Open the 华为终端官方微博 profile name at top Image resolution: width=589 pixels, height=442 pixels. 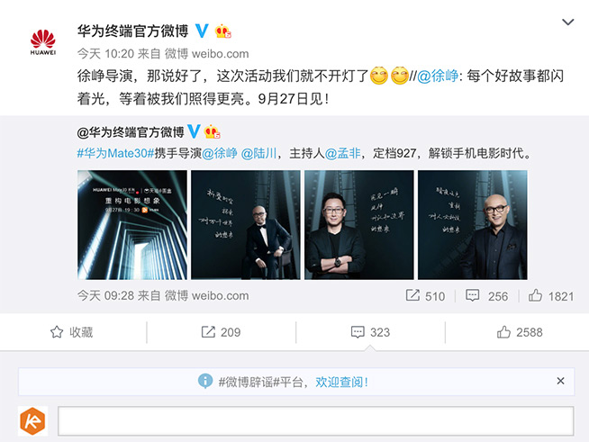(x=133, y=31)
